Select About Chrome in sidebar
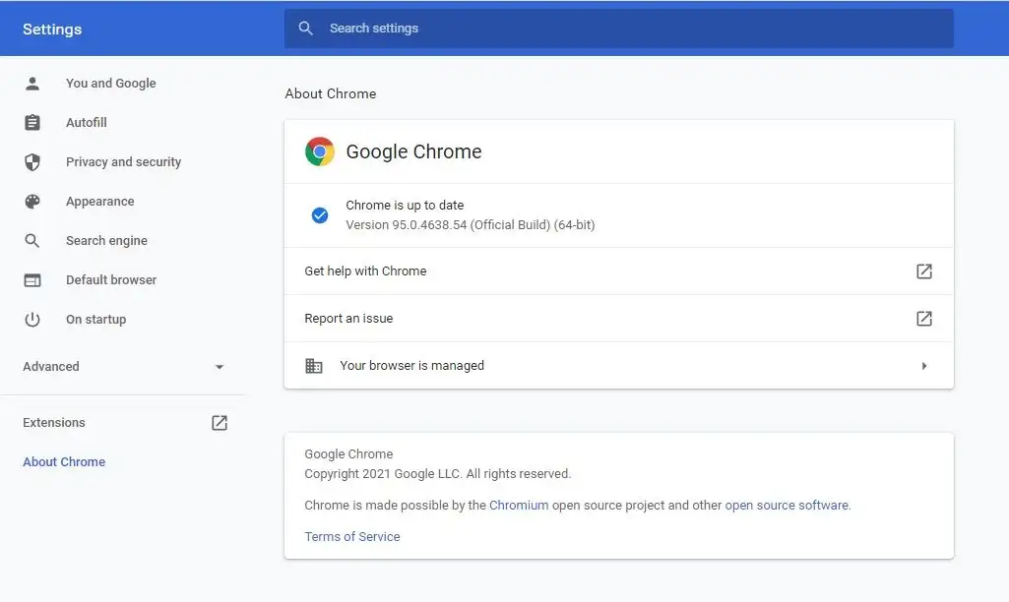 [x=64, y=461]
